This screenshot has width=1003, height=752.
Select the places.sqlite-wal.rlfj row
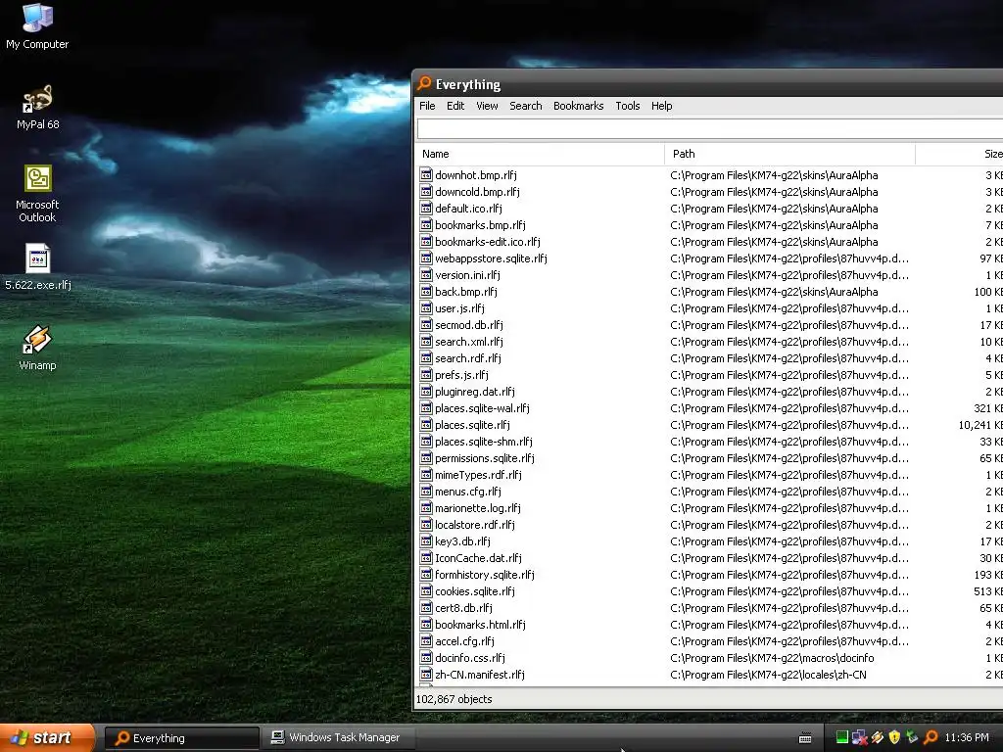(x=710, y=407)
